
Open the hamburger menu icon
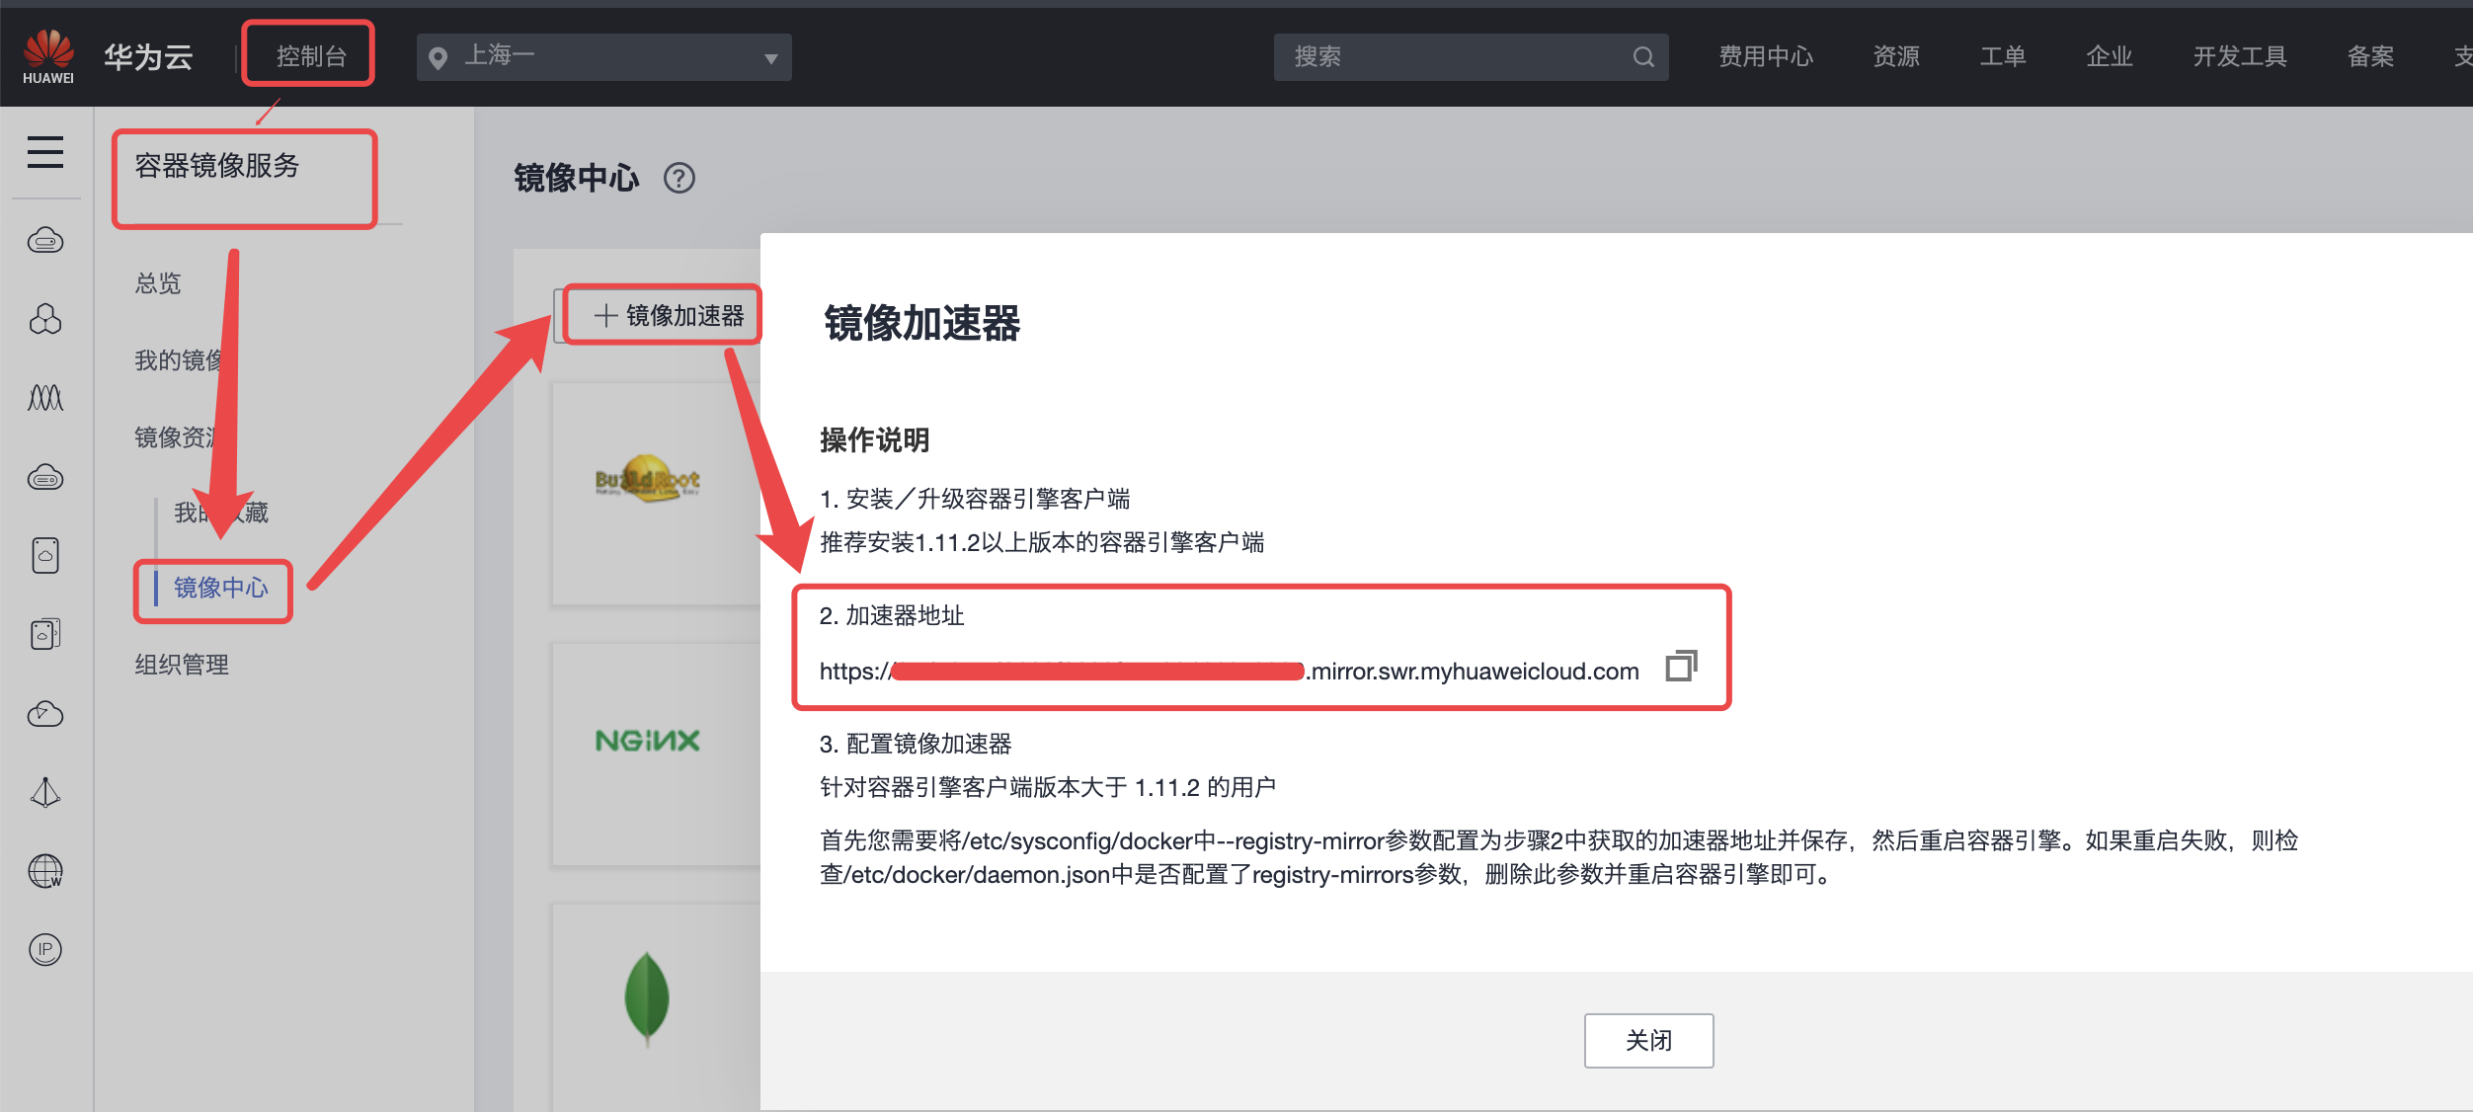click(45, 152)
